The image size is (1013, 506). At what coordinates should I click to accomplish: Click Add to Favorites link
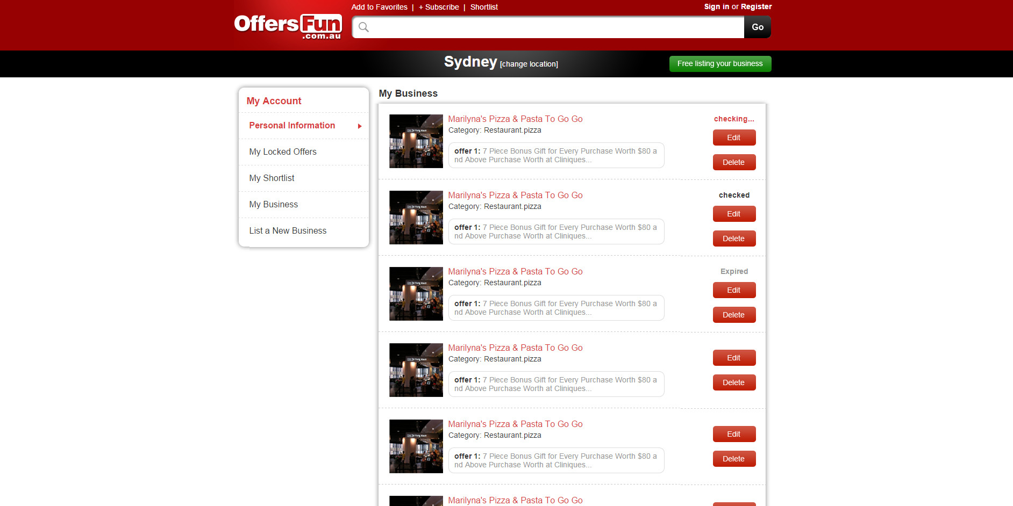click(x=379, y=7)
